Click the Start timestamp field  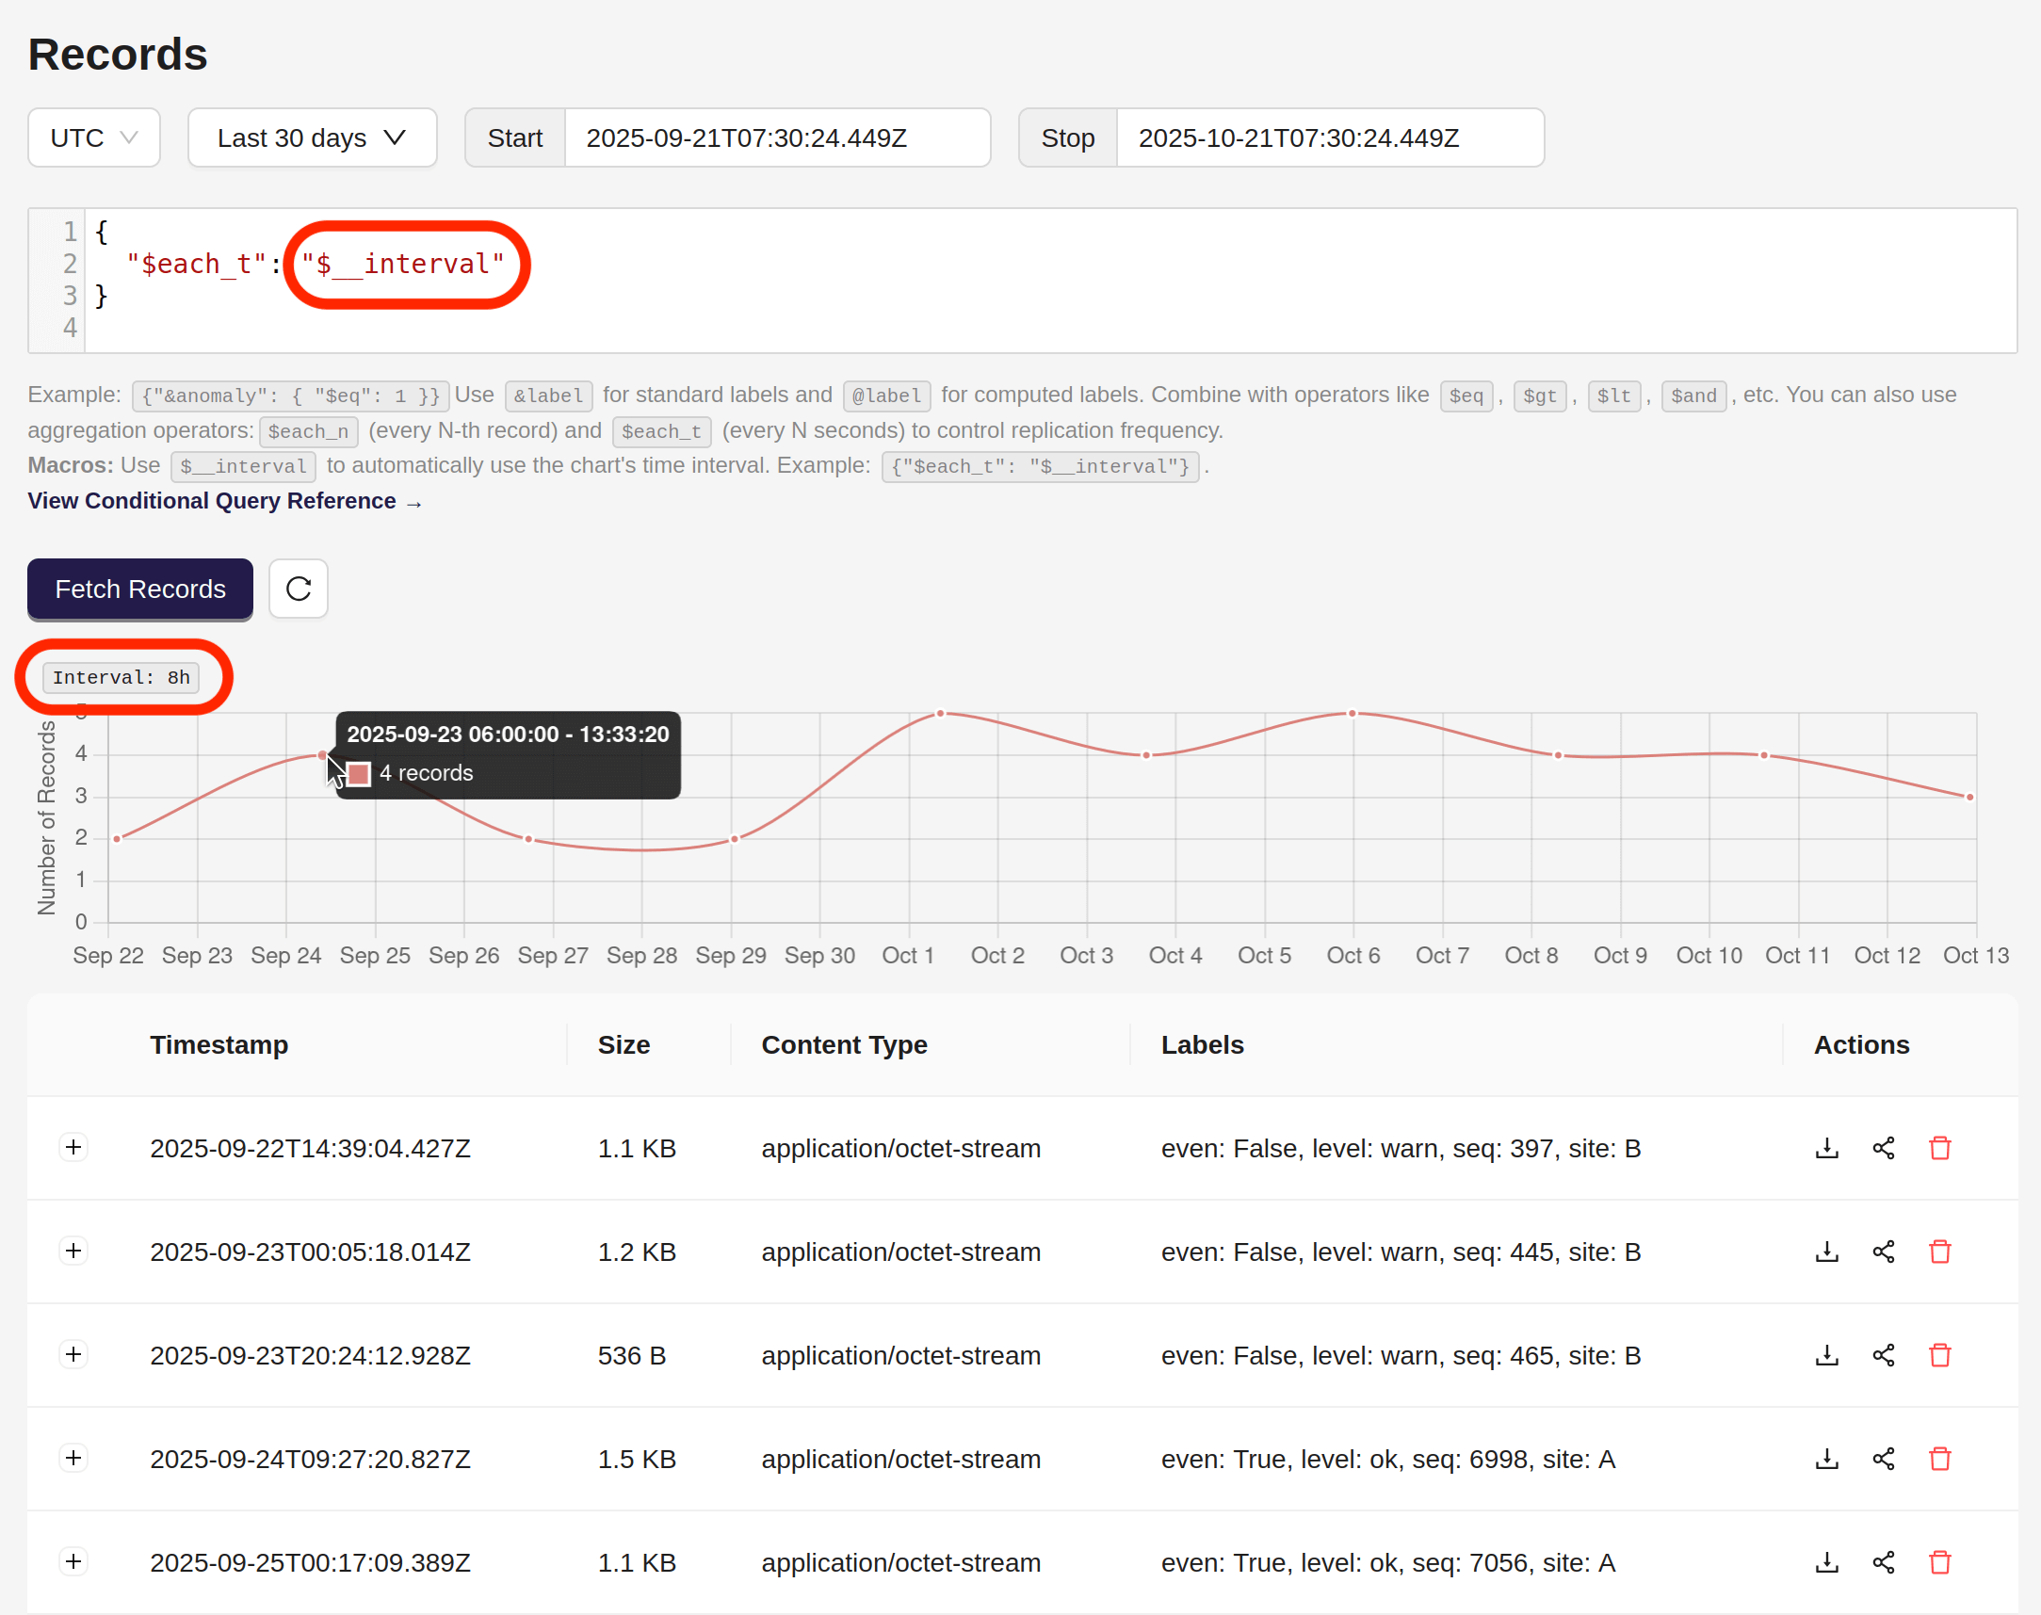777,137
